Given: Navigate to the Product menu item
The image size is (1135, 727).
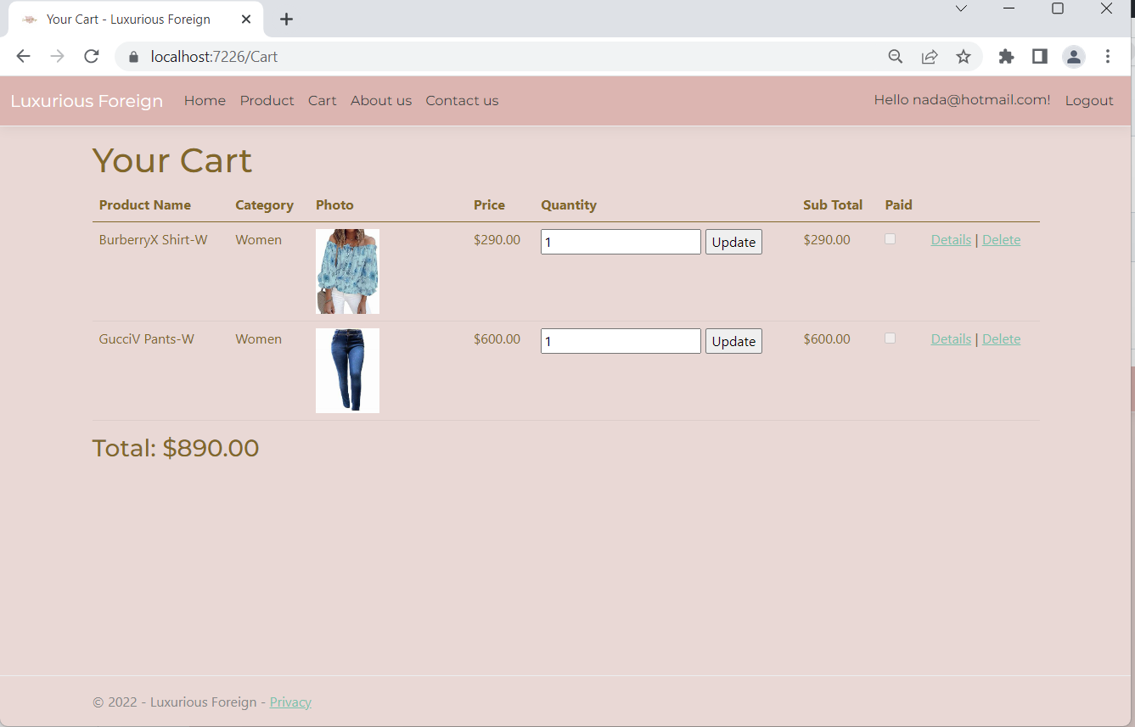Looking at the screenshot, I should pos(267,100).
